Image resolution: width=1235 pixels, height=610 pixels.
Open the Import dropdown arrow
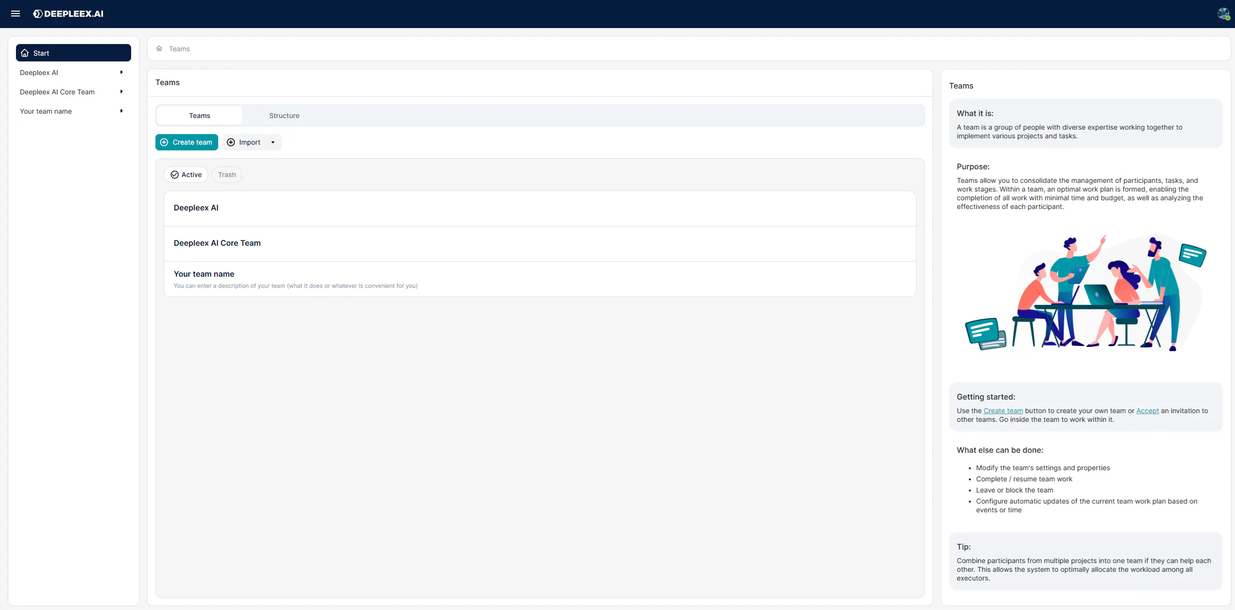[273, 142]
